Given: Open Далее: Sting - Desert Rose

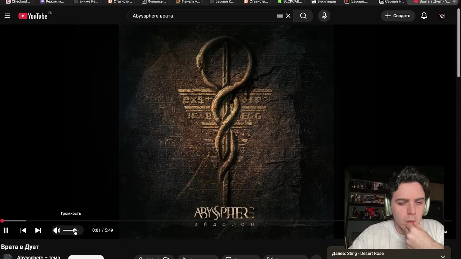Looking at the screenshot, I should tap(358, 254).
